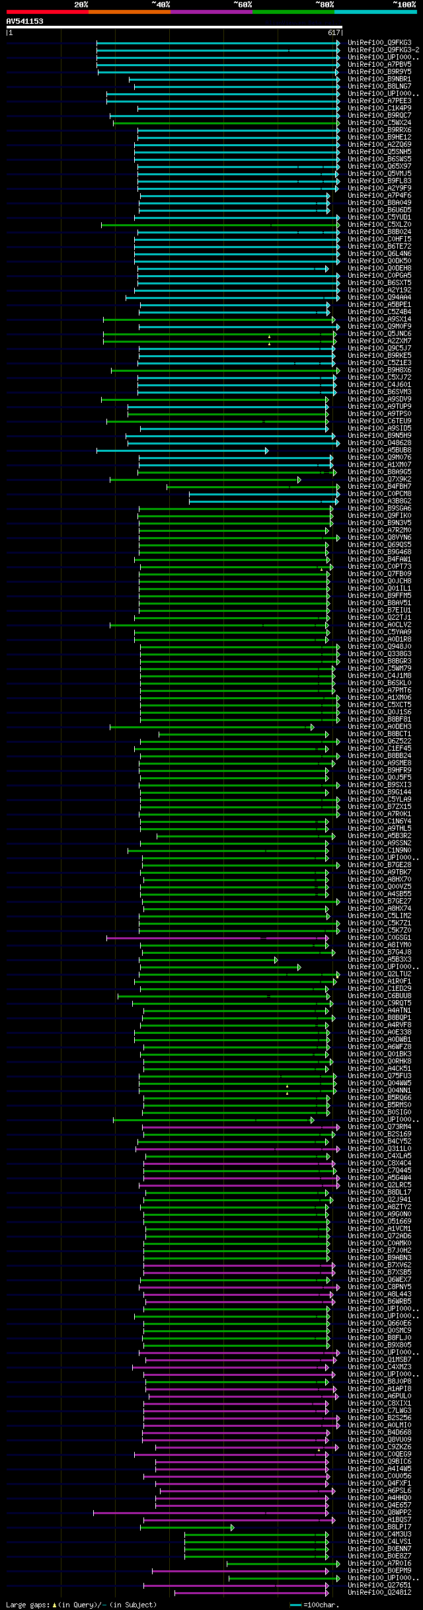Image resolution: width=423 pixels, height=1610 pixels.
Task: Click the AV541153 query name
Action: (24, 21)
